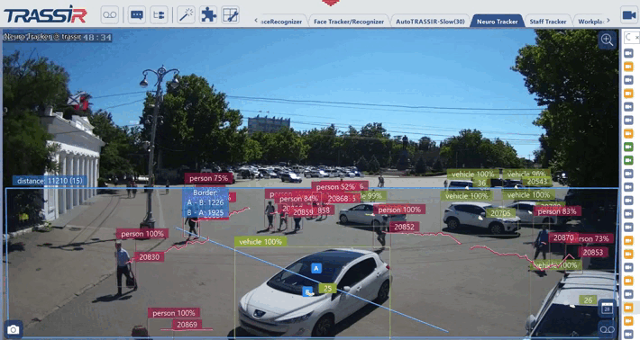640x340 pixels.
Task: Open the puzzle piece plugins icon
Action: 208,15
